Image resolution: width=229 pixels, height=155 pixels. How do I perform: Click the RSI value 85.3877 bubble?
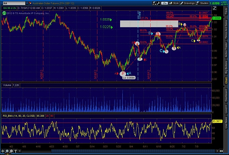217,121
